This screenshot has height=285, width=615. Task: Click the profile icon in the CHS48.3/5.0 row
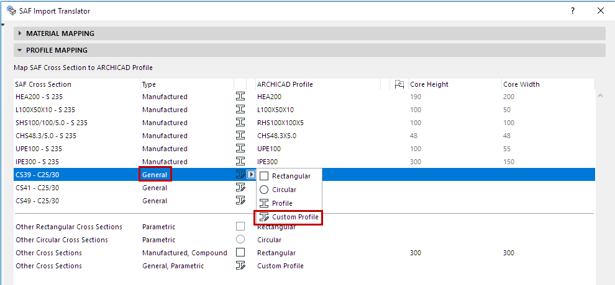coord(240,136)
